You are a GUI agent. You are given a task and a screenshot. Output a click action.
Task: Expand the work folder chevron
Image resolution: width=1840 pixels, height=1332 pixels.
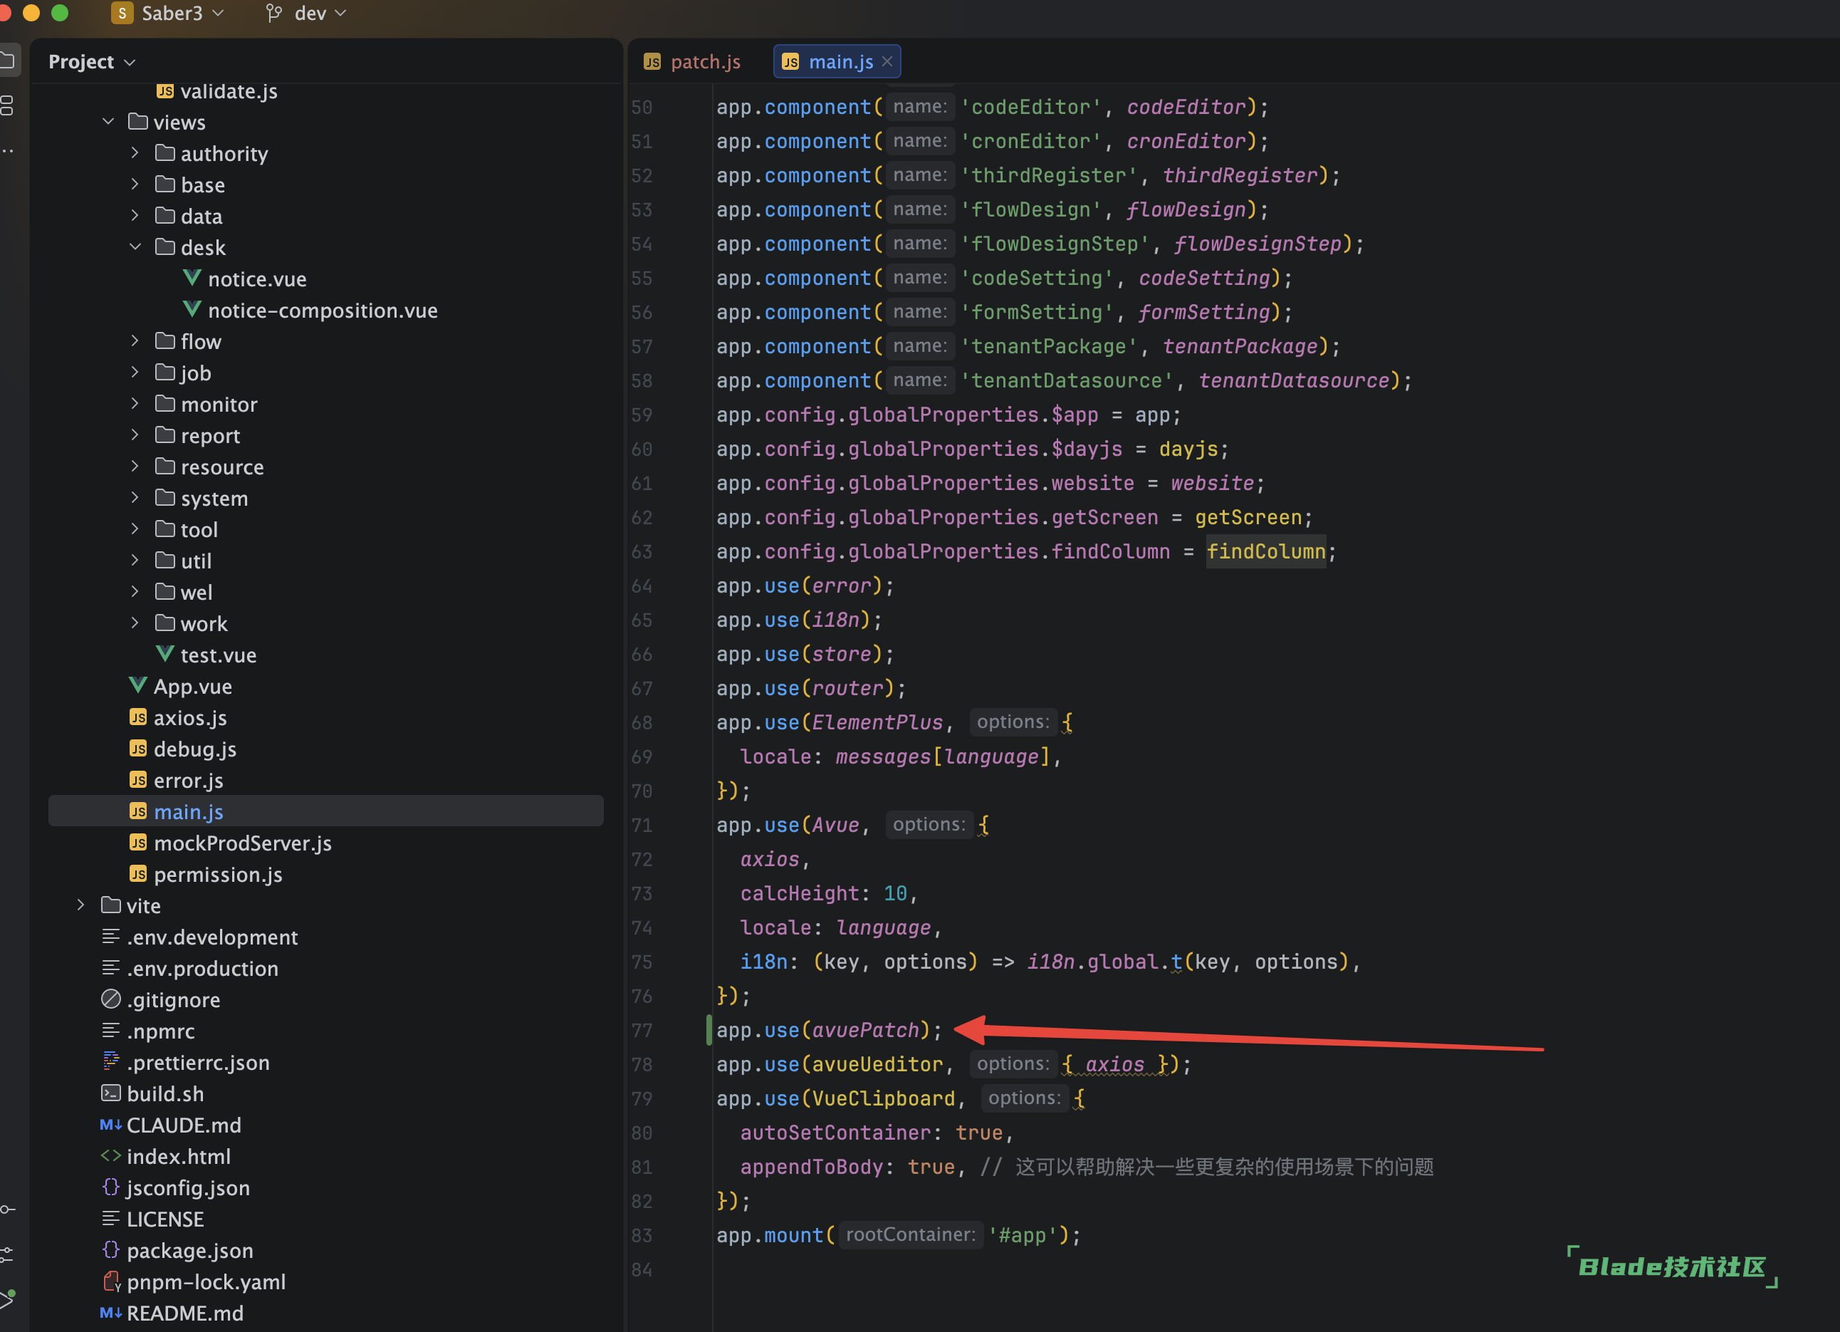135,623
